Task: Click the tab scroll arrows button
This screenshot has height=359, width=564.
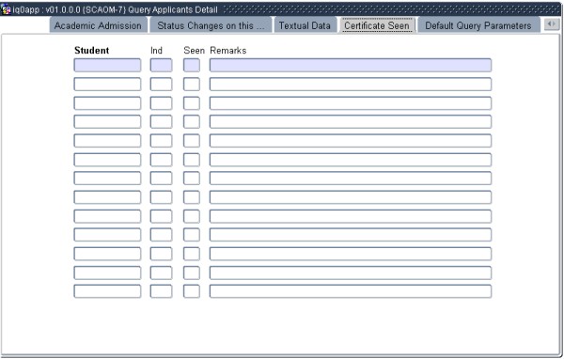Action: point(552,24)
